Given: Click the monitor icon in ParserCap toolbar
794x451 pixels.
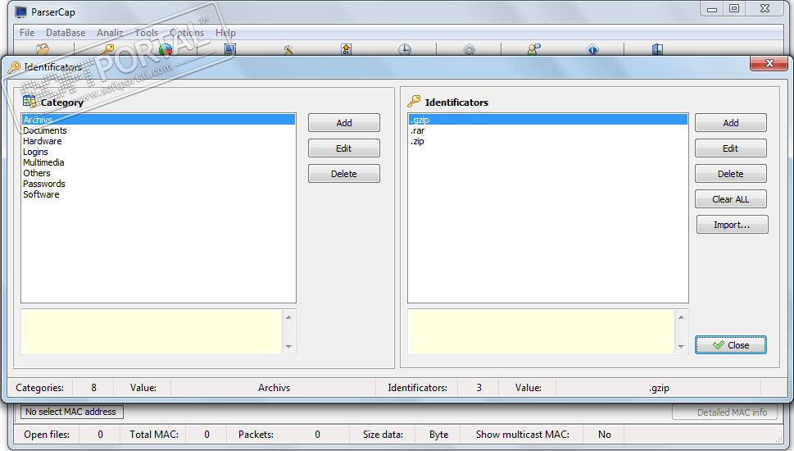Looking at the screenshot, I should coord(230,50).
